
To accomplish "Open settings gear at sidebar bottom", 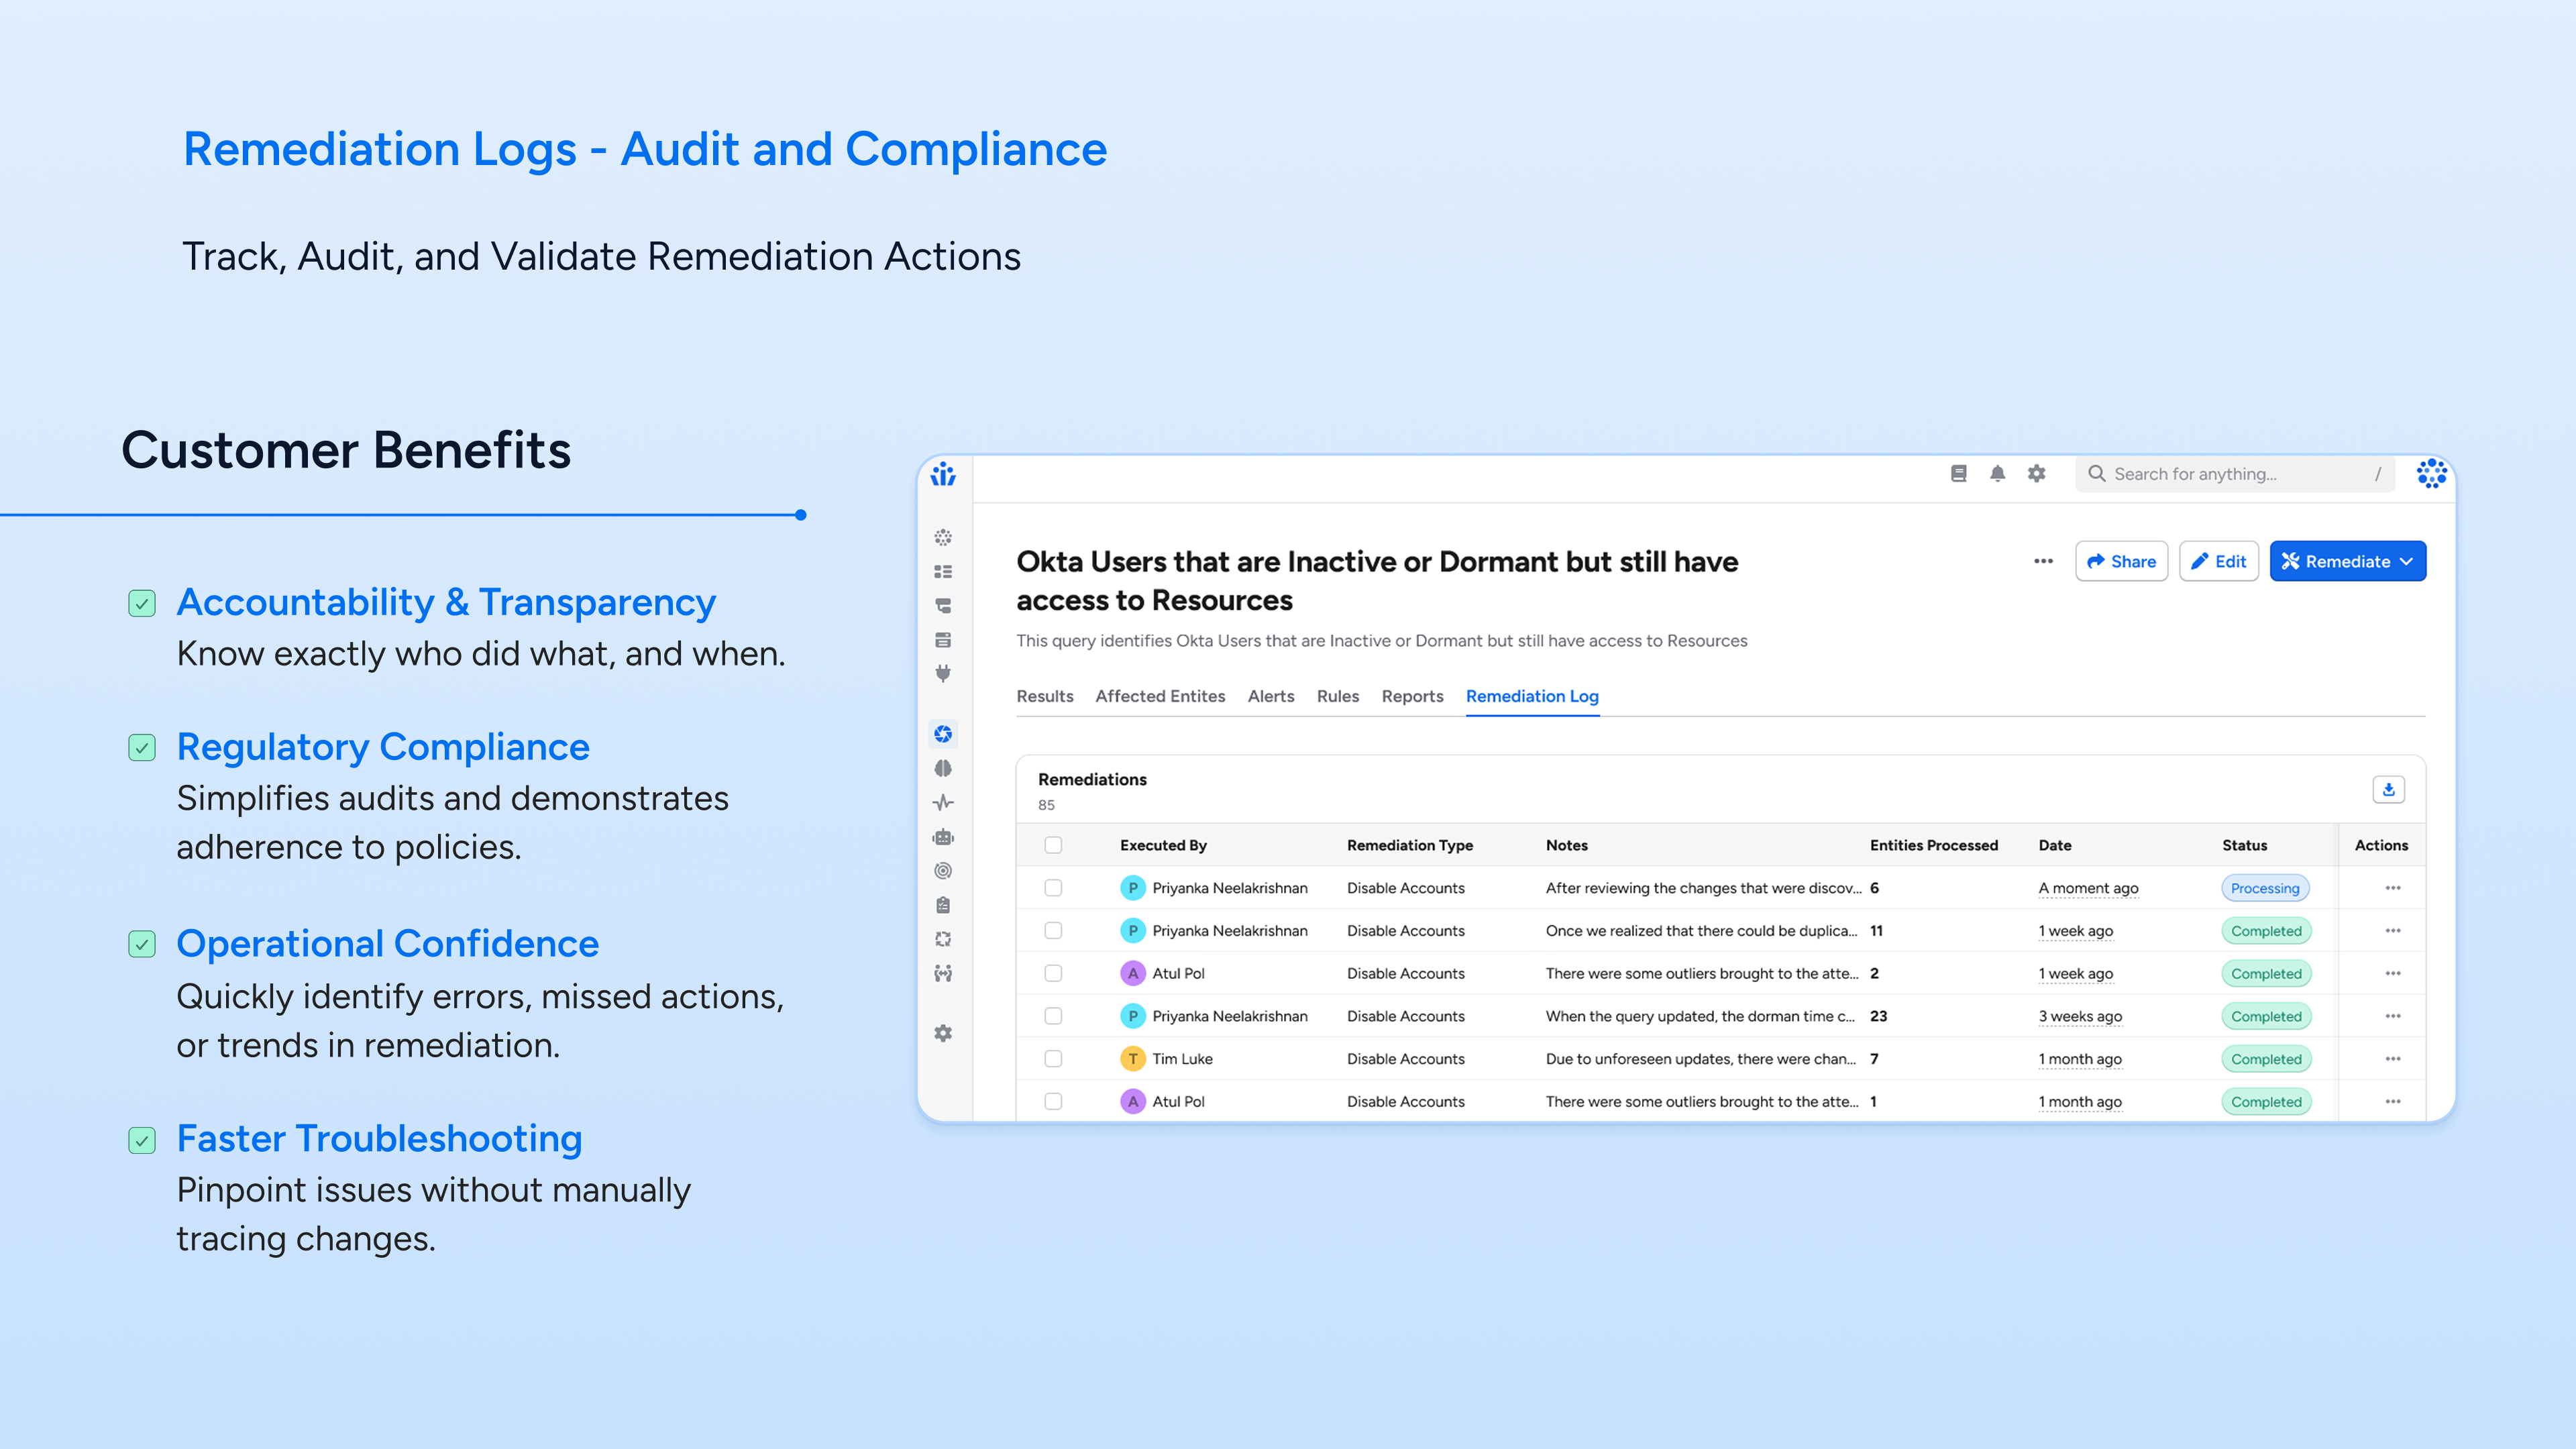I will 943,1033.
